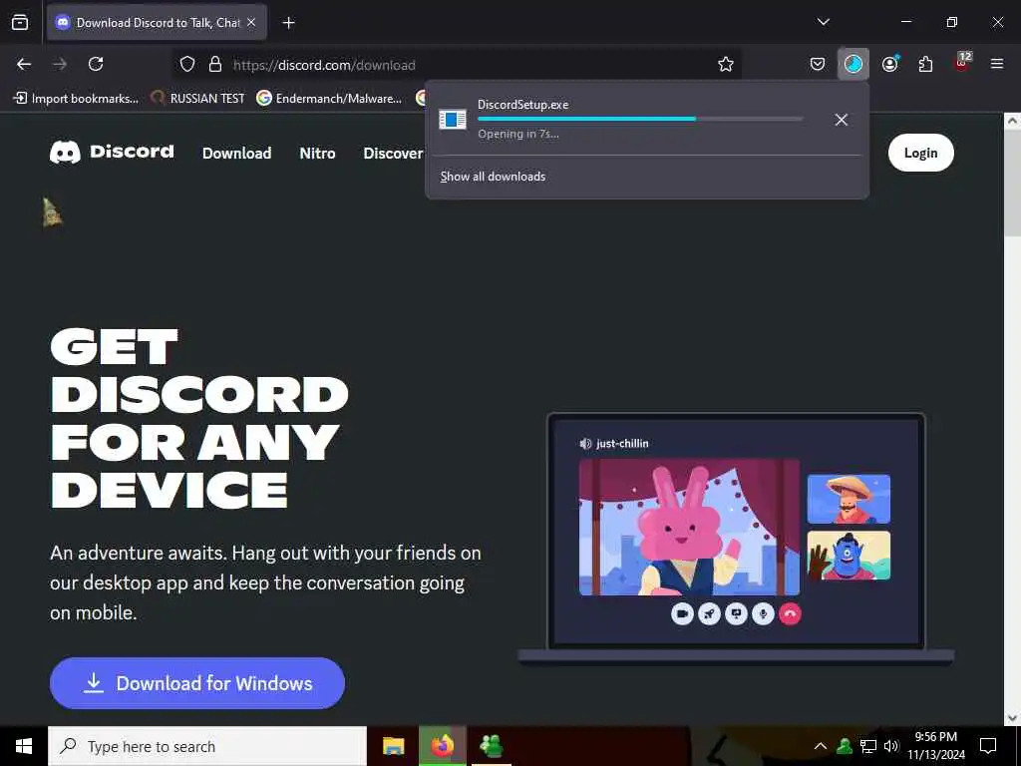Viewport: 1021px width, 766px height.
Task: Close the Download Discord tab
Action: point(251,22)
